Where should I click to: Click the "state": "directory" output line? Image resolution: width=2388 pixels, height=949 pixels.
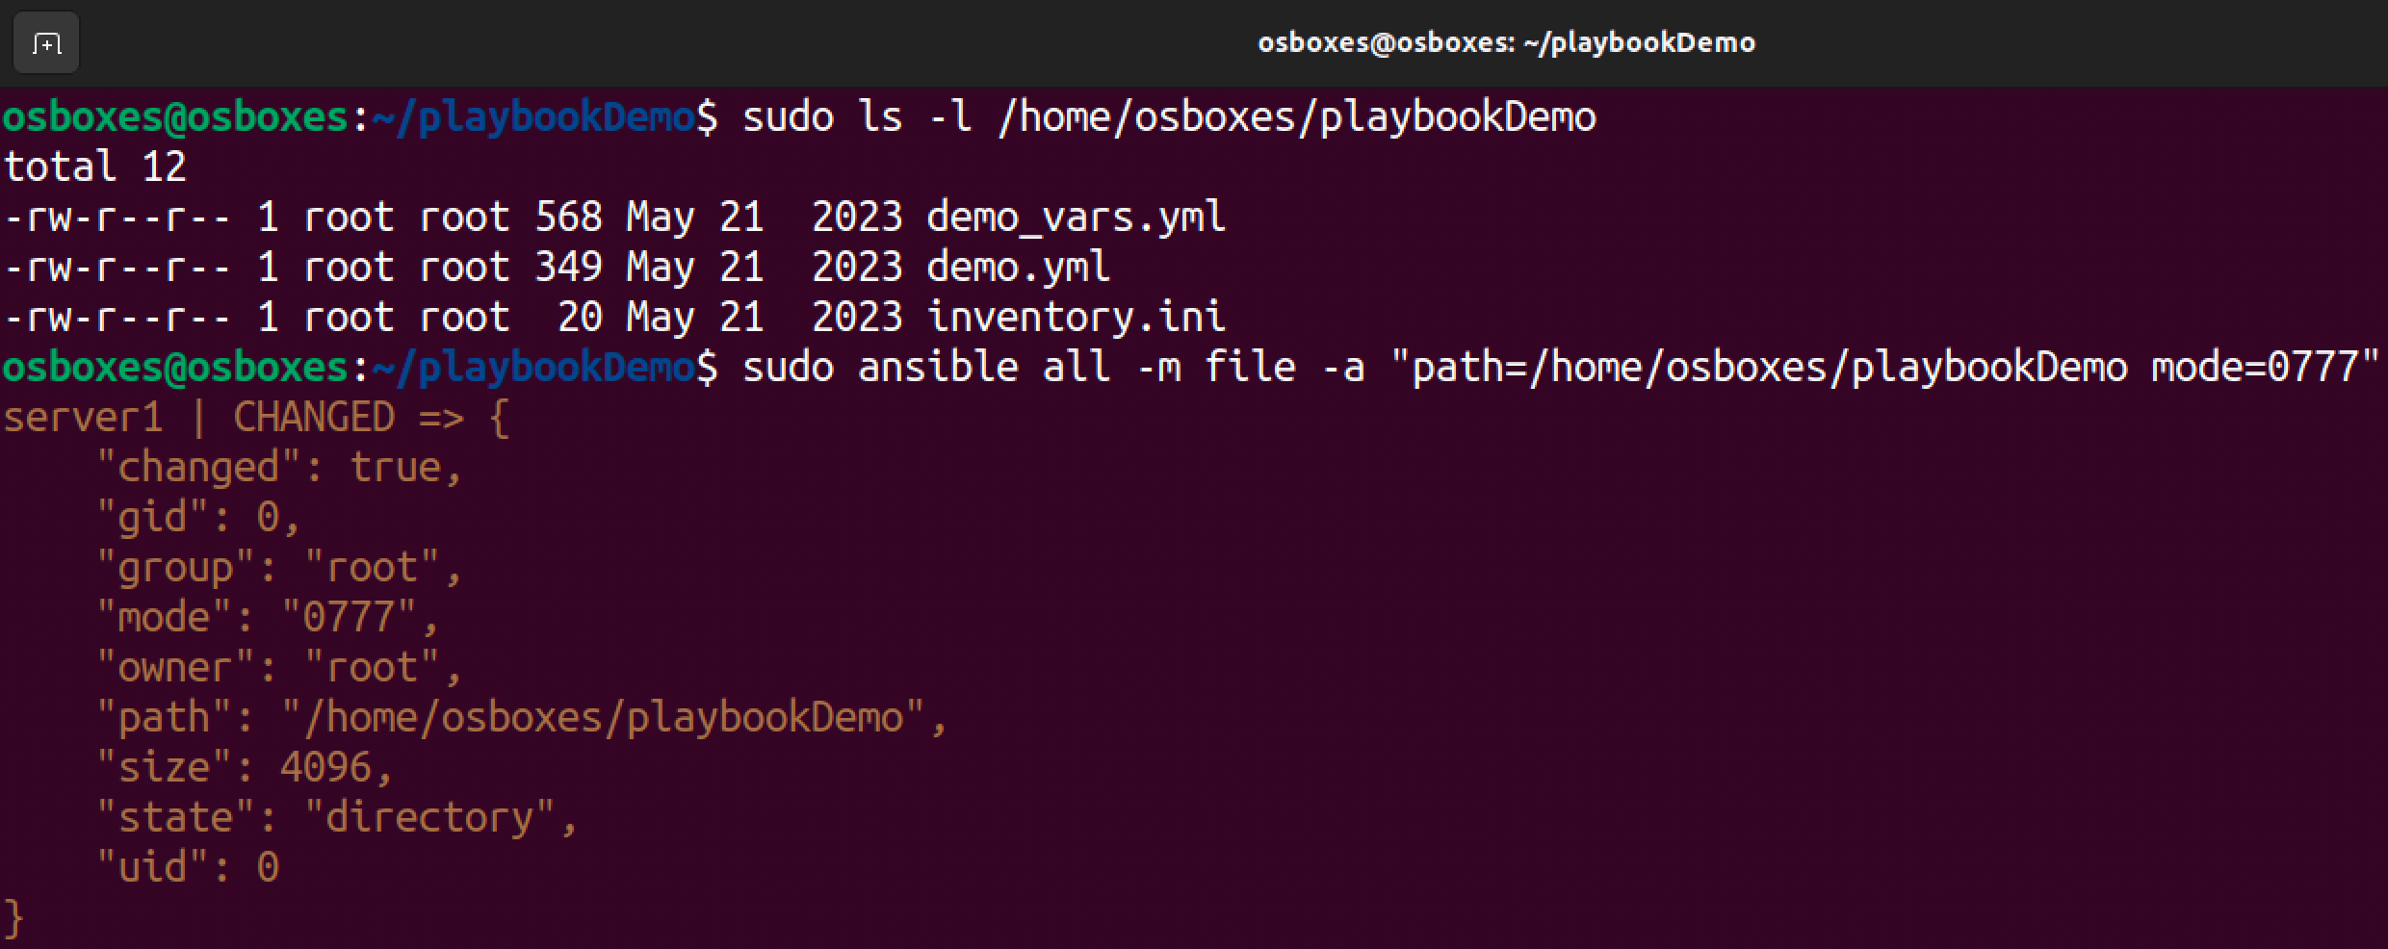point(337,818)
